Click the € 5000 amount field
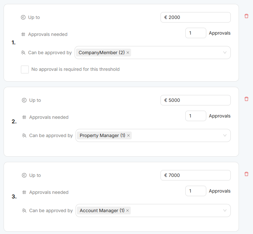Screen dimensions: 253x234 tap(195, 100)
